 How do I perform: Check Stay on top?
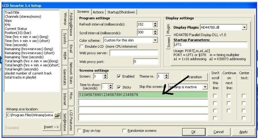tap(79, 131)
